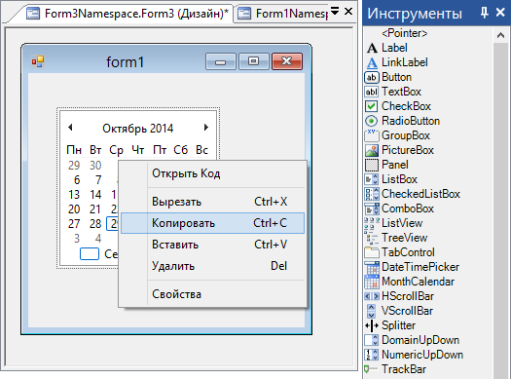The image size is (511, 379).
Task: Choose the TrackBar control in toolbox
Action: pos(395,369)
